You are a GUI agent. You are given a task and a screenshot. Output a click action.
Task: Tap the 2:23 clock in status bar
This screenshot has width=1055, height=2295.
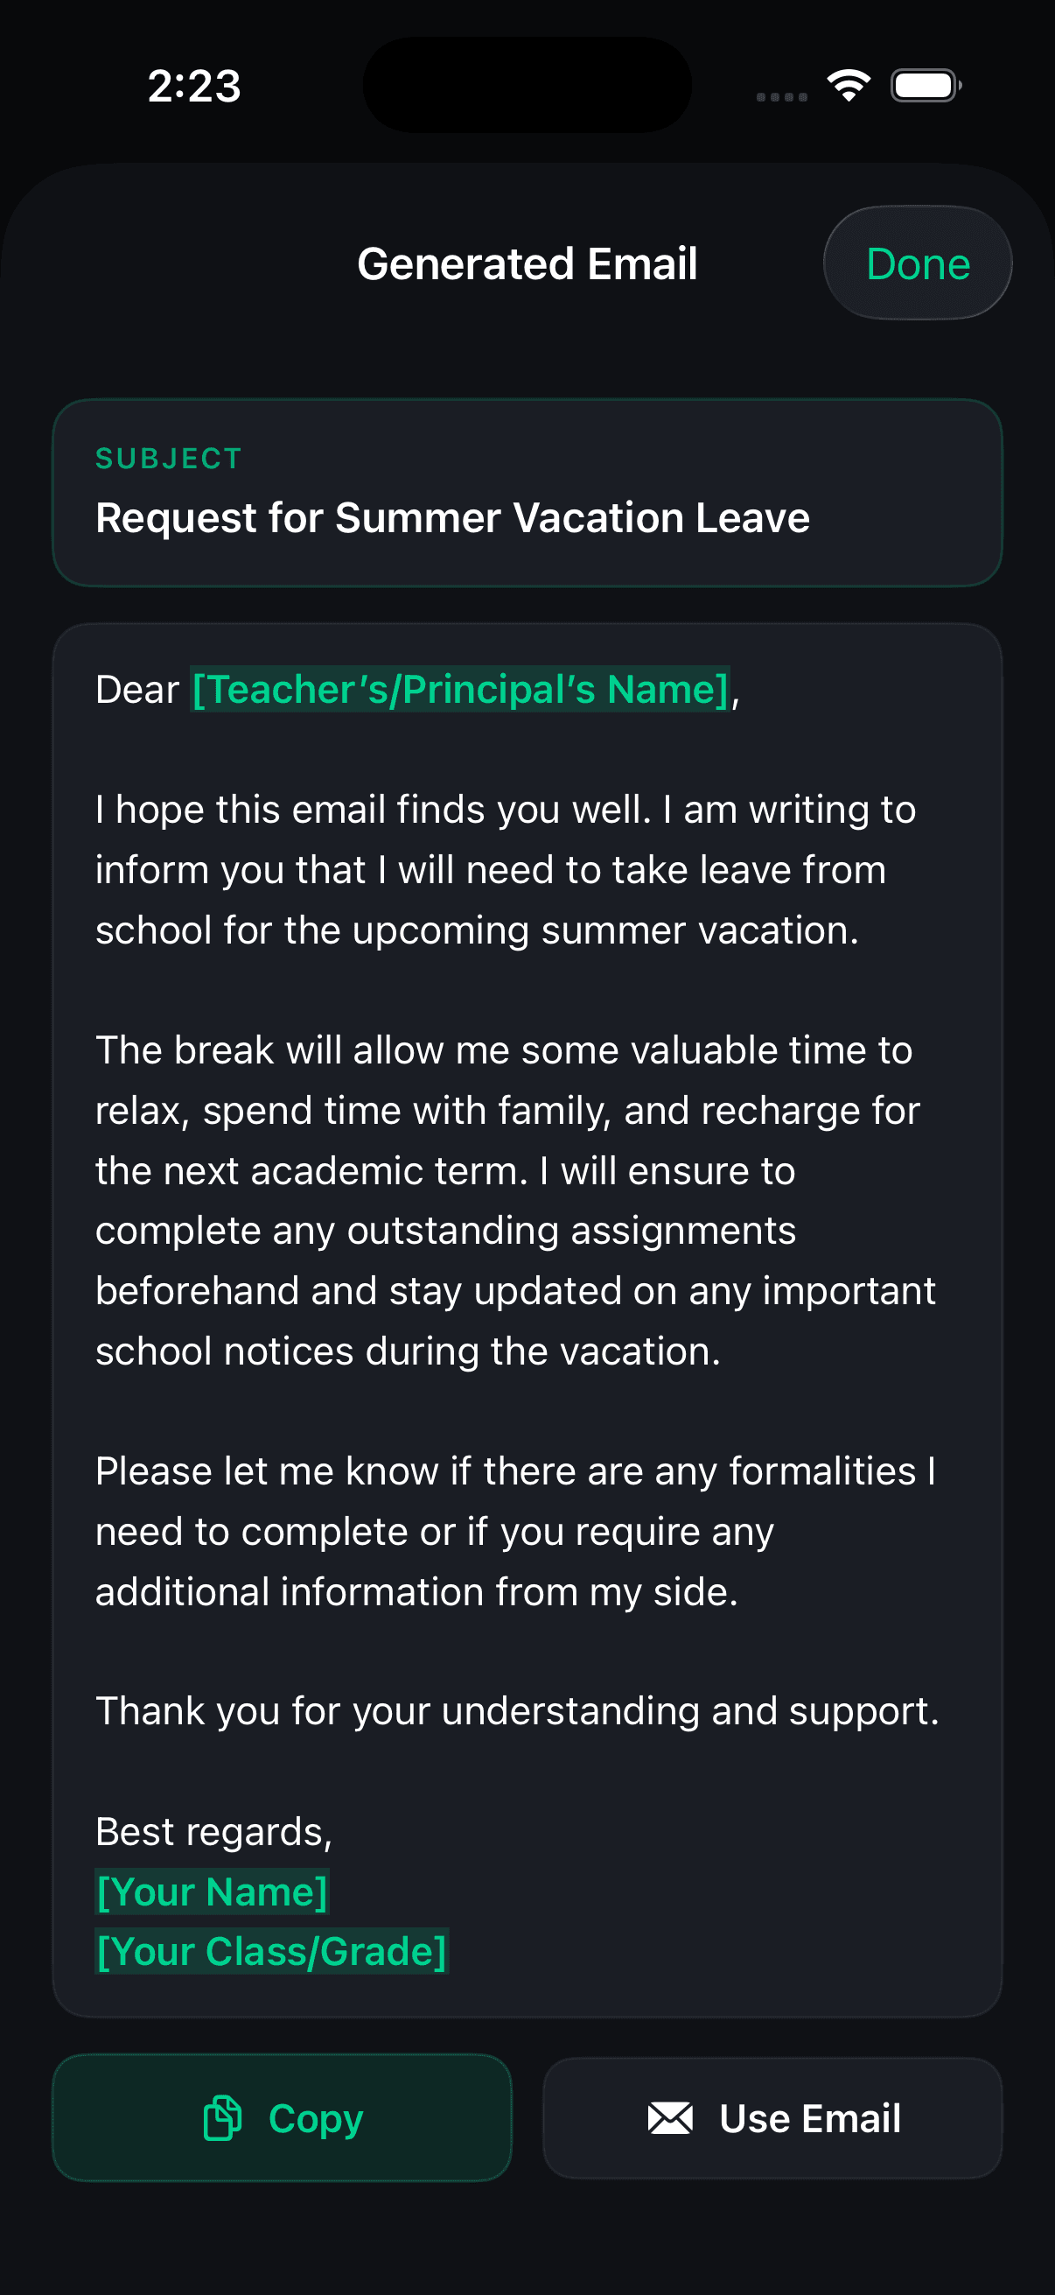(x=194, y=87)
